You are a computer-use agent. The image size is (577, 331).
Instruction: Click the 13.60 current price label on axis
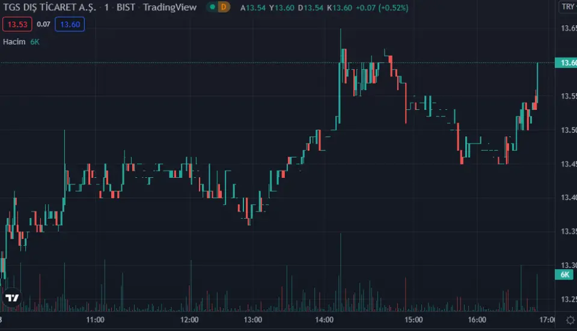[x=567, y=63]
